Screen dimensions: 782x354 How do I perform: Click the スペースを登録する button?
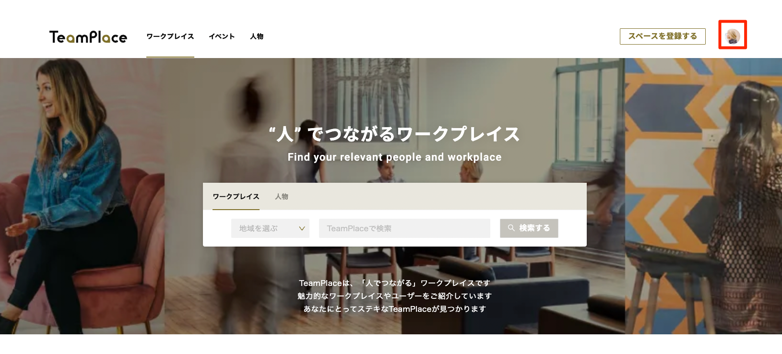(x=663, y=36)
